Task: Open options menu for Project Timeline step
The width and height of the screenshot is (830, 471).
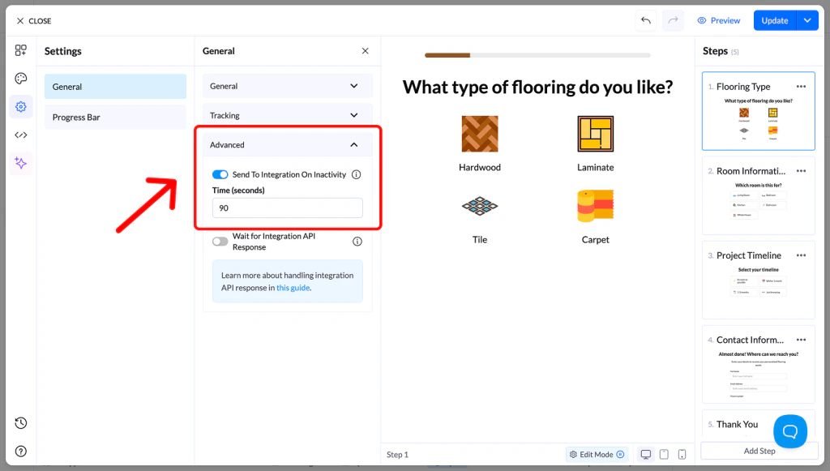Action: 801,255
